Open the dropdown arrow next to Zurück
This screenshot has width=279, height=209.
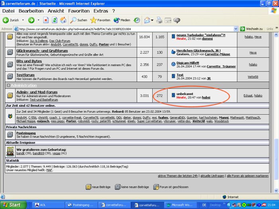tap(22, 20)
